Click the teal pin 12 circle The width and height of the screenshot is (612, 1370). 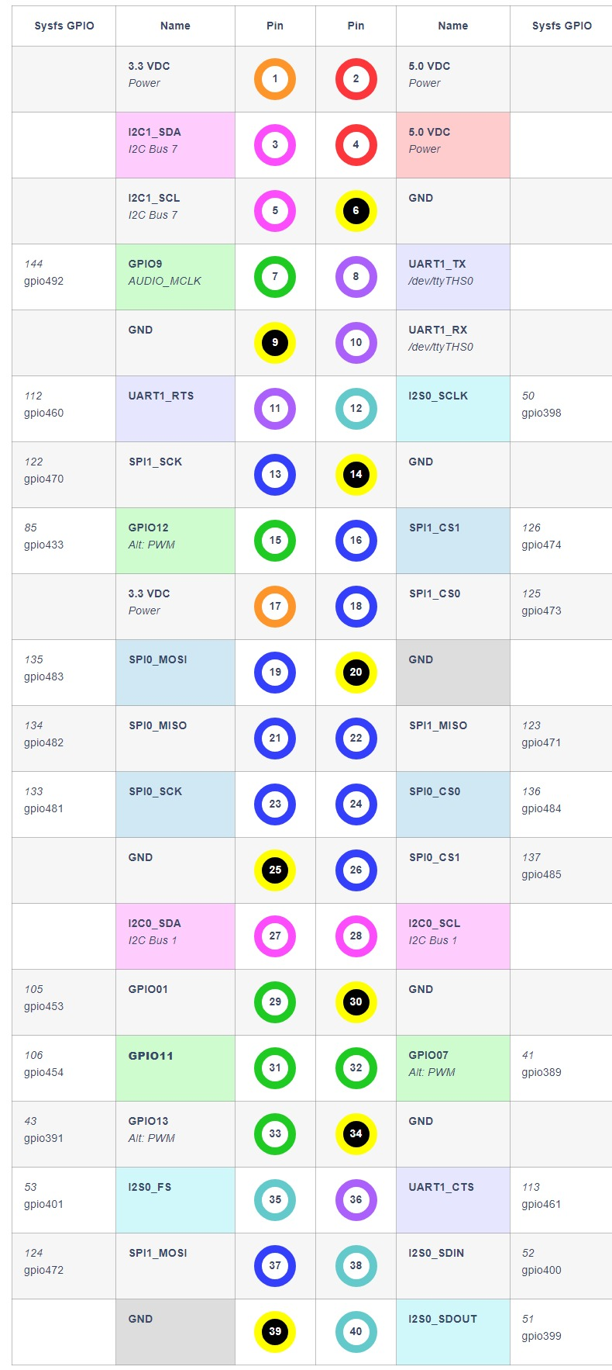tap(356, 409)
